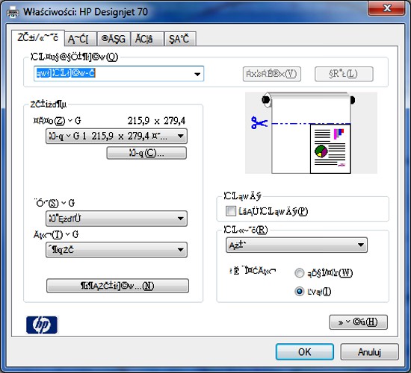The image size is (411, 373).
Task: Click the blue scissors cutter icon
Action: click(x=259, y=122)
